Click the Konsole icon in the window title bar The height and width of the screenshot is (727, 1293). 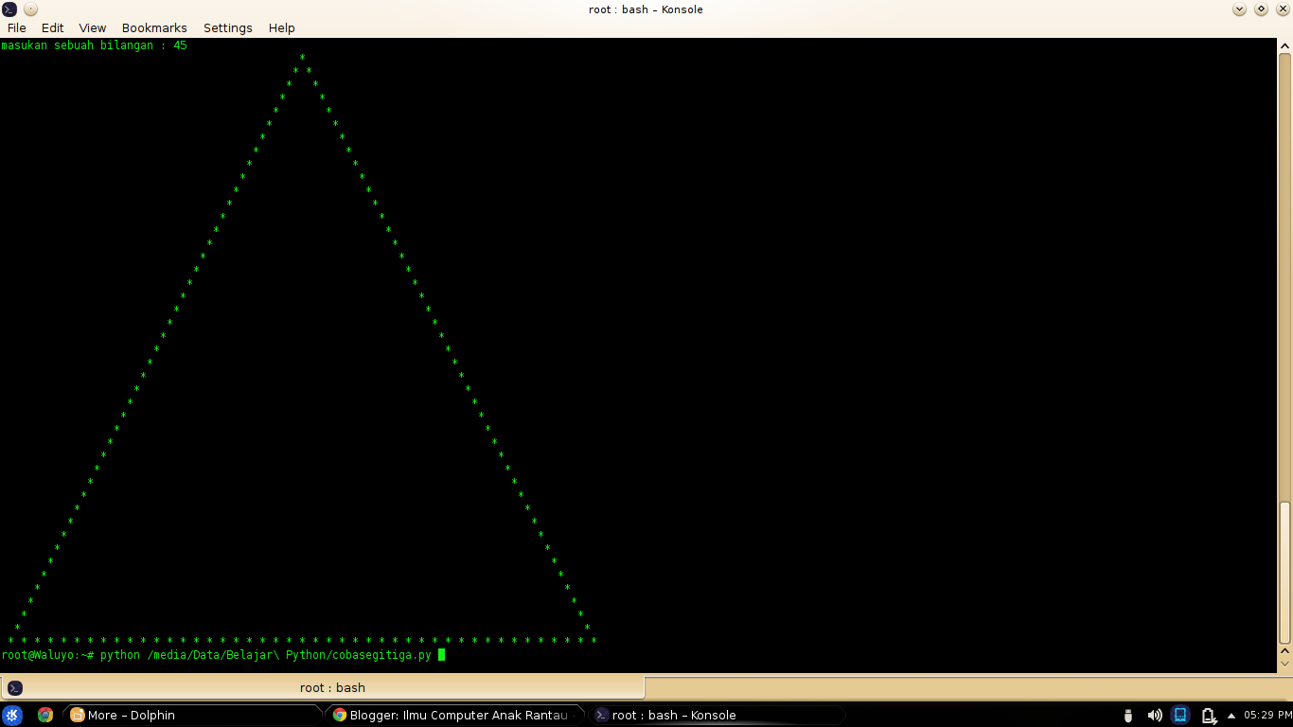tap(9, 9)
